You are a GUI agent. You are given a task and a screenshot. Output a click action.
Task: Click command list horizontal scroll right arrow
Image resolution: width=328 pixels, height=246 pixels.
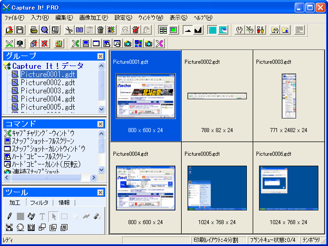(x=93, y=178)
